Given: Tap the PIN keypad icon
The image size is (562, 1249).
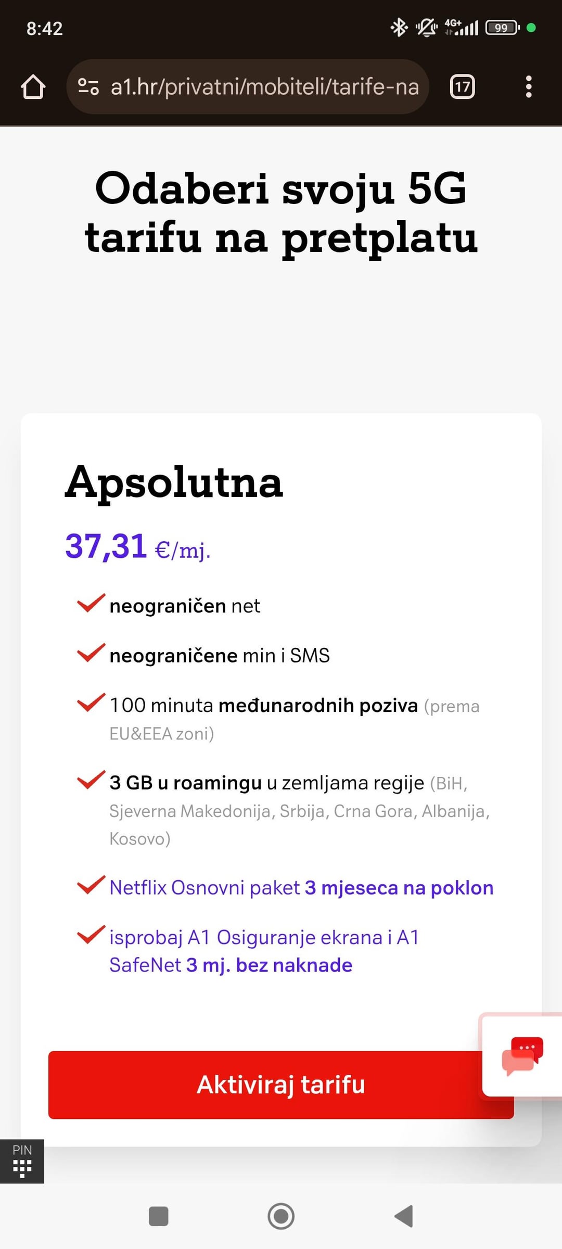Looking at the screenshot, I should pyautogui.click(x=22, y=1161).
